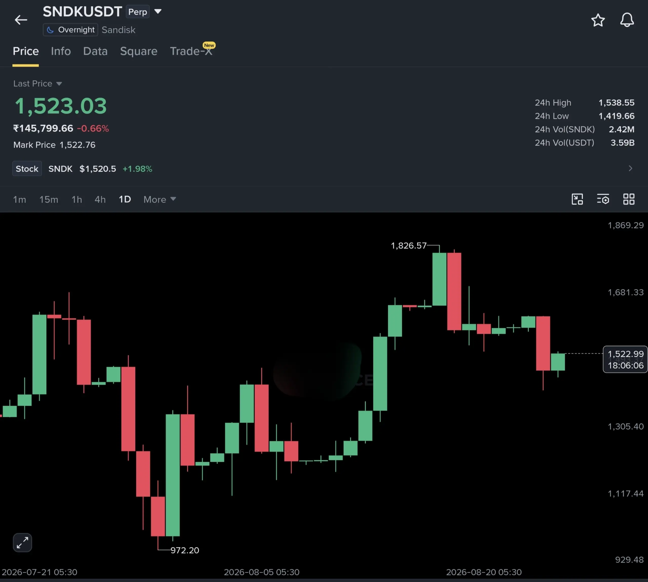Switch to the Info tab

coord(61,51)
